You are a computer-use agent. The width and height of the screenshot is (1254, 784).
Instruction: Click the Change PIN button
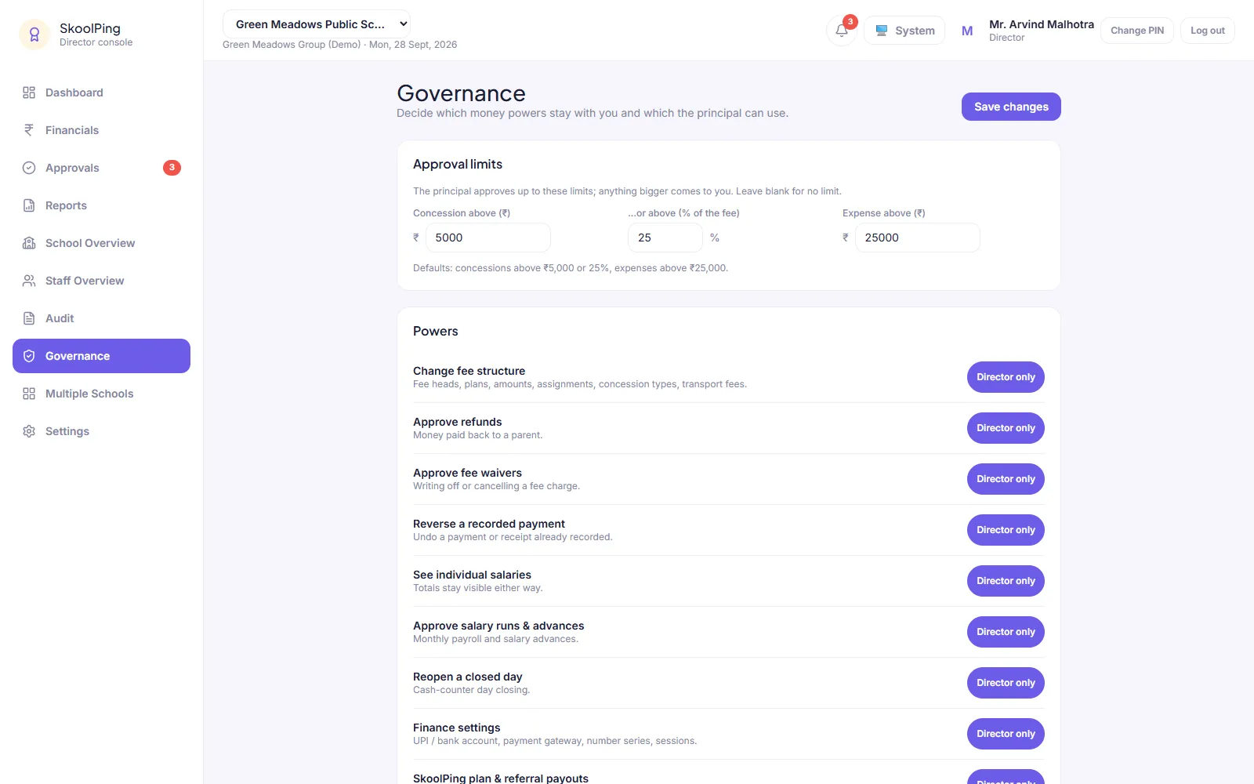(1137, 31)
